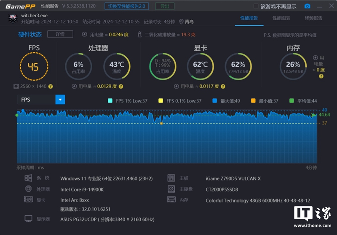Click the 导出 export button

click(165, 6)
